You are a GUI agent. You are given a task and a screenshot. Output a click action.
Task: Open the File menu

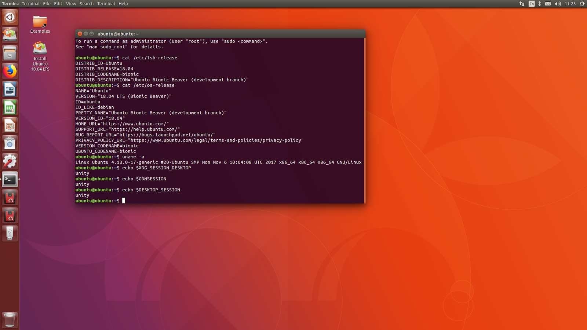tap(47, 4)
